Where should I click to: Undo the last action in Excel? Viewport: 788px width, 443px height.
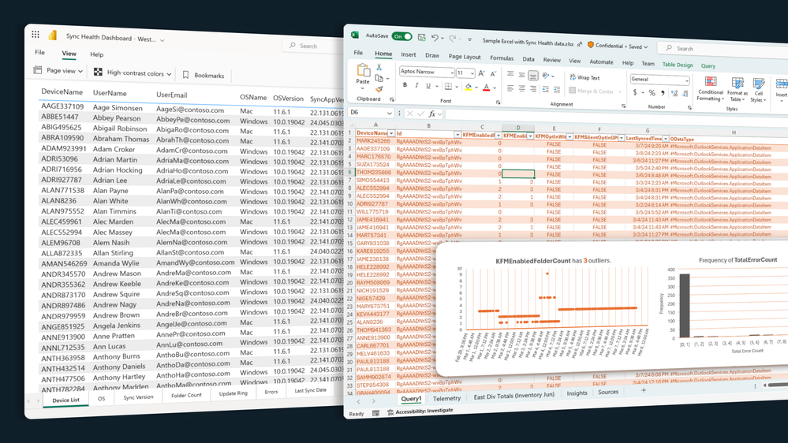pyautogui.click(x=435, y=38)
